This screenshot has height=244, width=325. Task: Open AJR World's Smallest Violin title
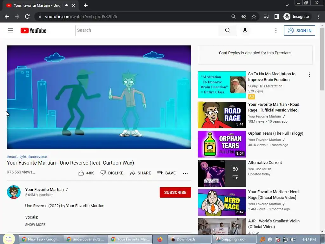click(274, 224)
